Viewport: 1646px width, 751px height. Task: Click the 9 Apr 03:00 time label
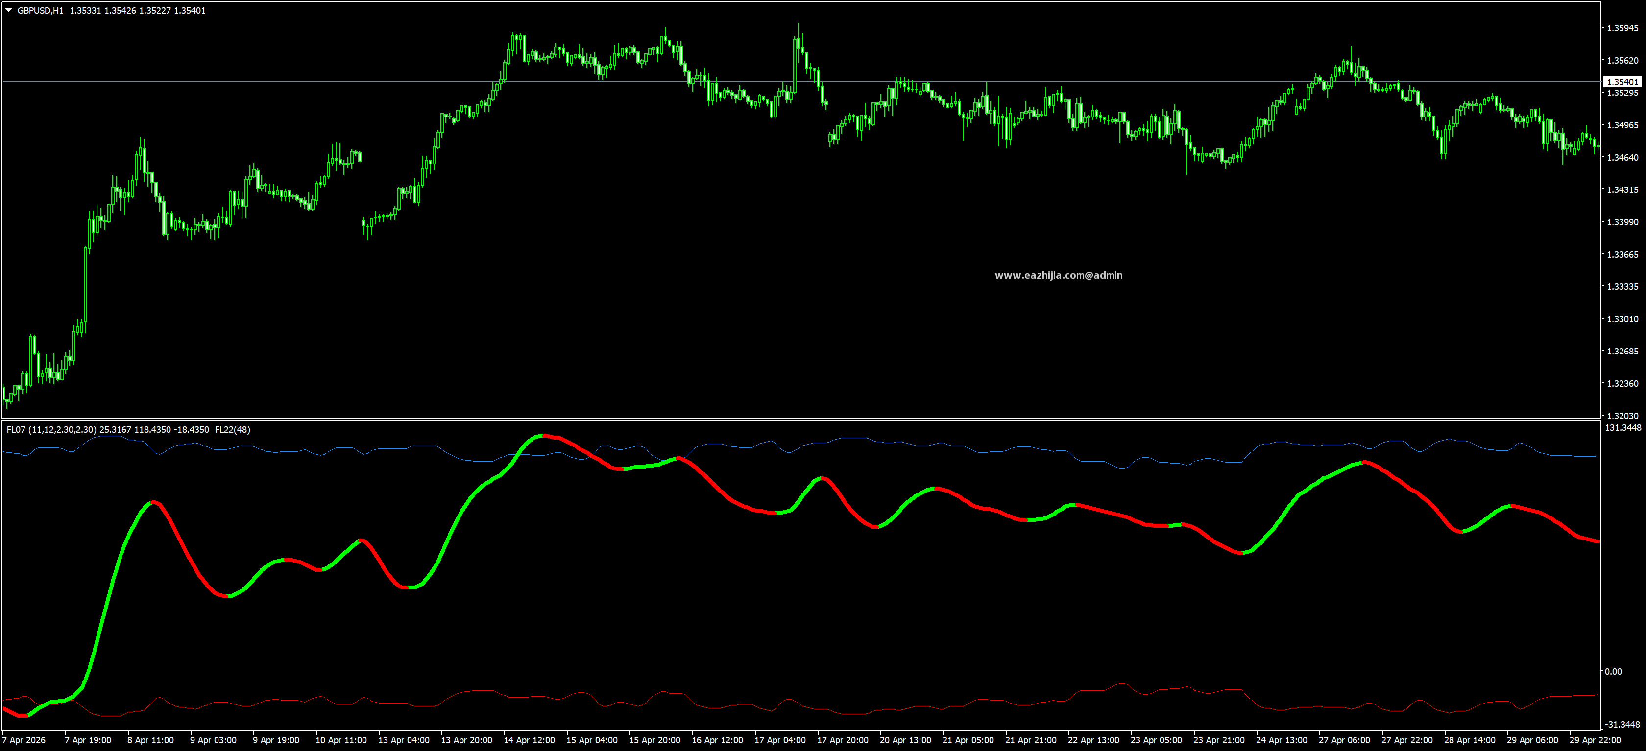coord(213,740)
